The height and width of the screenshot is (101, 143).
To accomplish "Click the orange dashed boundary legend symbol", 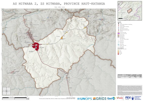I will point(118,32).
